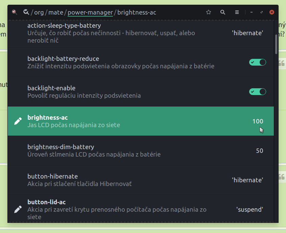Image resolution: width=286 pixels, height=233 pixels.
Task: Go to 'mate' folder in path bar
Action: 56,13
